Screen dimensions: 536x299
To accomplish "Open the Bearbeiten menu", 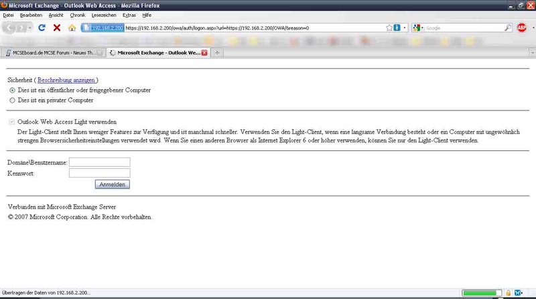I will 31,15.
